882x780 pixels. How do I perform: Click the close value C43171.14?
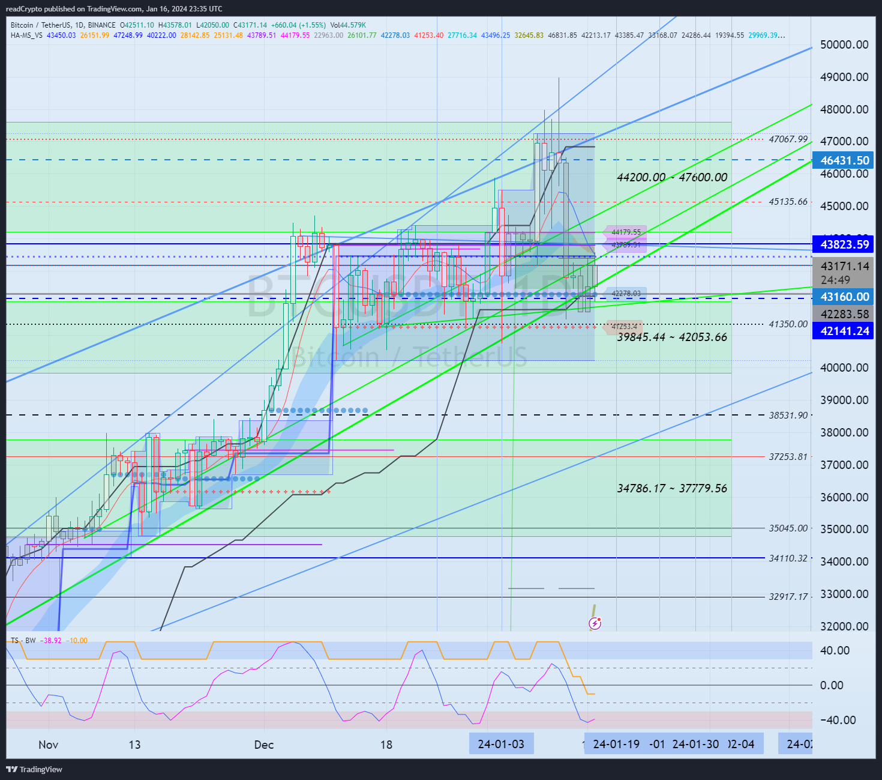(x=250, y=25)
